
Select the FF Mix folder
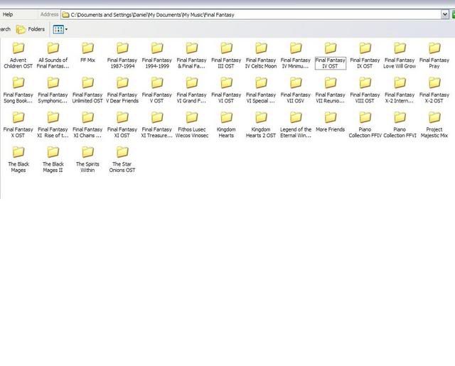[x=87, y=52]
